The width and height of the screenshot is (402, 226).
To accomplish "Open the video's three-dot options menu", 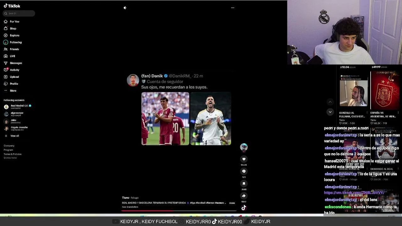I will pyautogui.click(x=232, y=8).
